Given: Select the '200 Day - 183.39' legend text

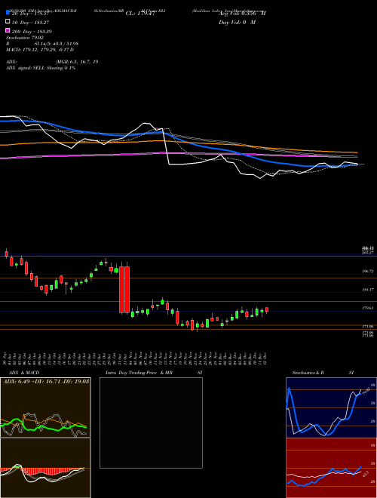Looking at the screenshot, I should [x=32, y=32].
